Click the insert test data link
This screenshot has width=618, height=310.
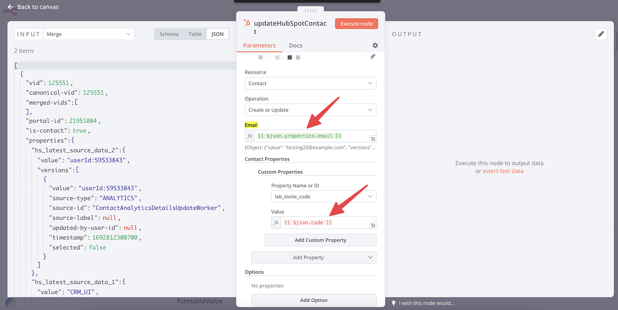[503, 171]
